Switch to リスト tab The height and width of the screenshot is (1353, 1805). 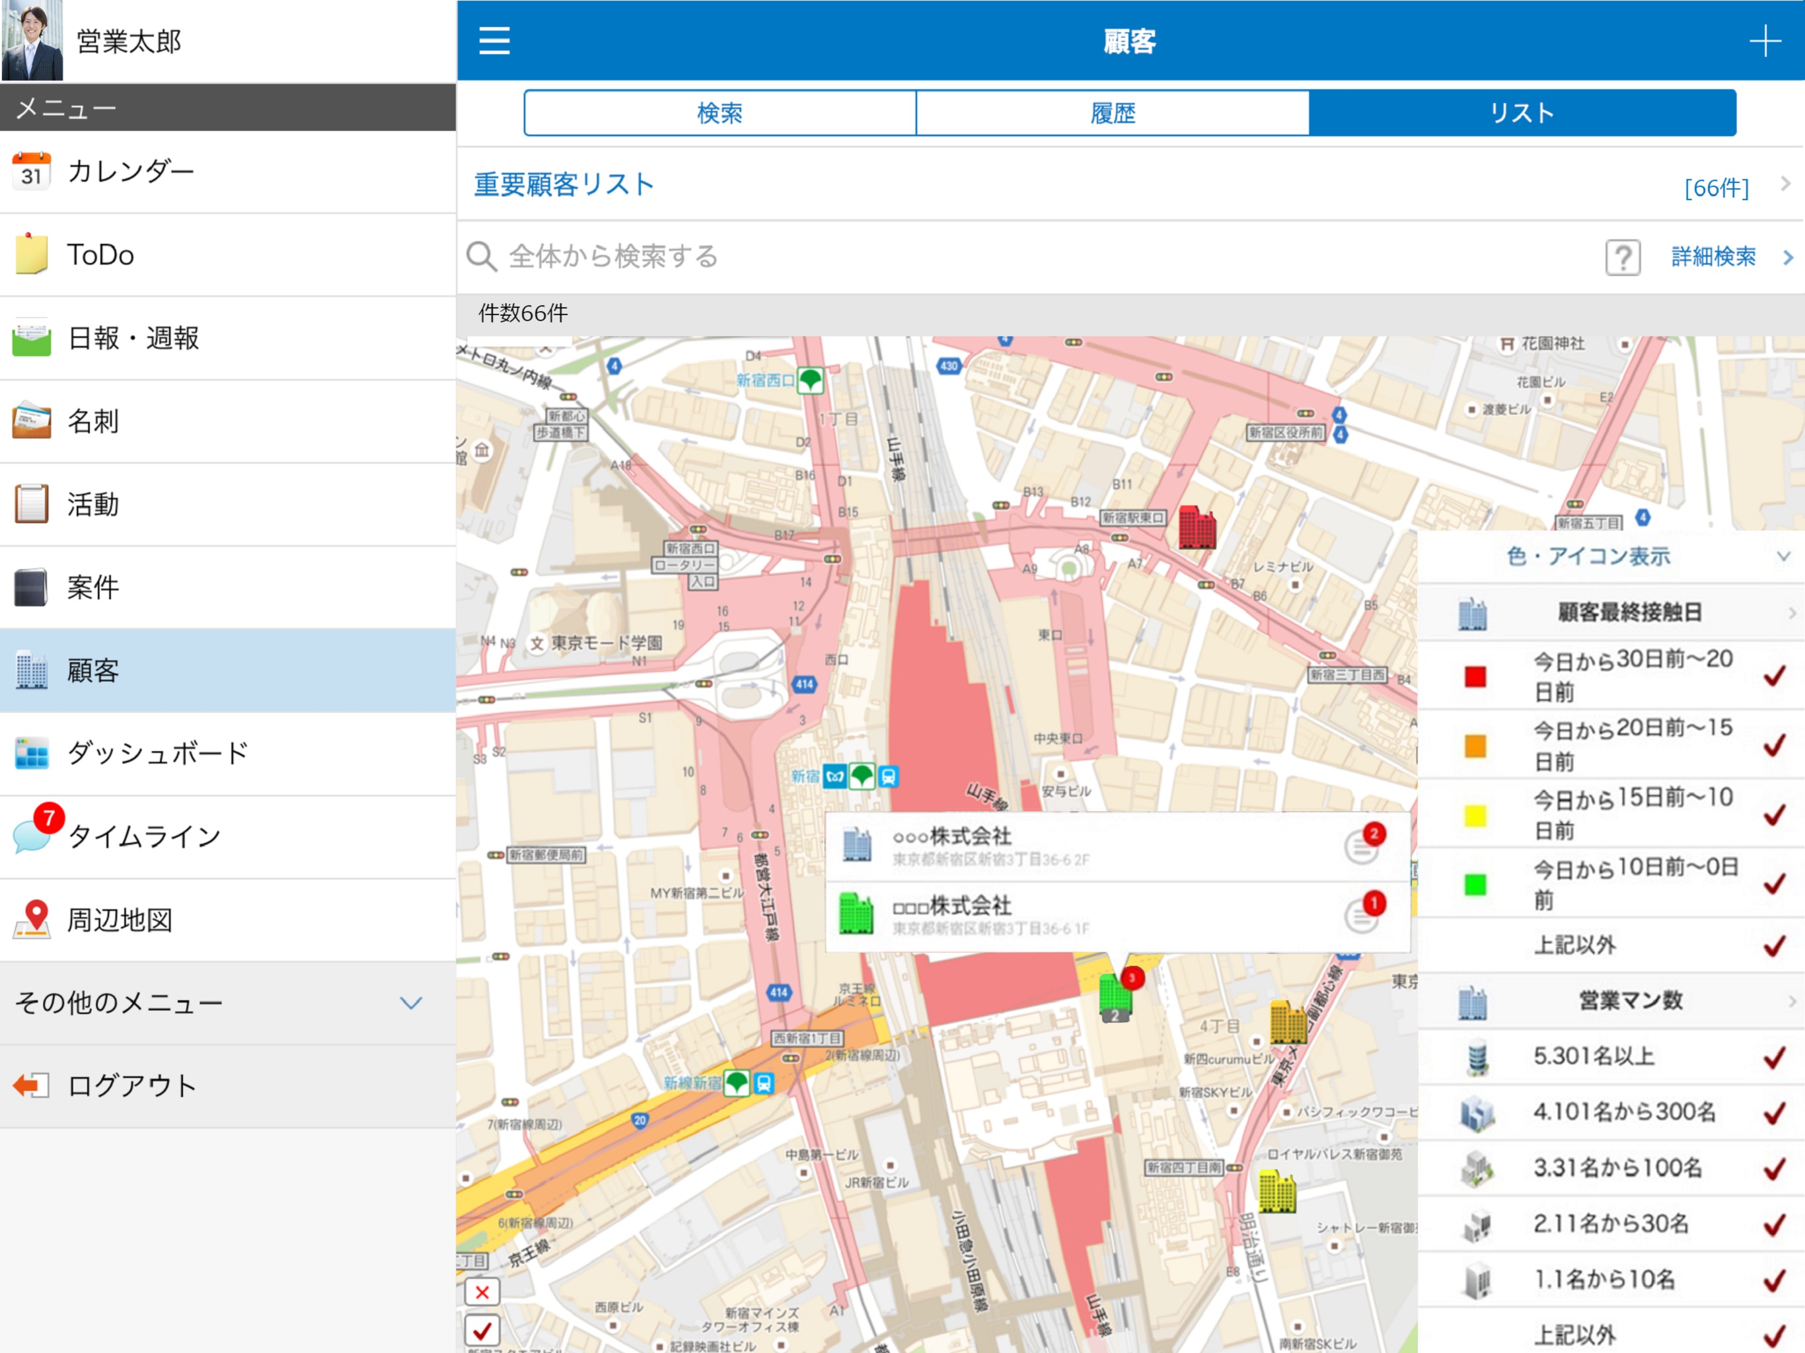[x=1523, y=112]
